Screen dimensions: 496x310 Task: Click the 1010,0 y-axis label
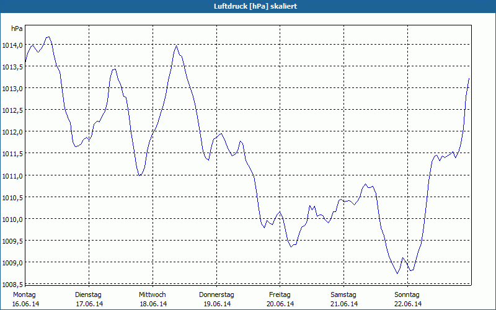12,219
